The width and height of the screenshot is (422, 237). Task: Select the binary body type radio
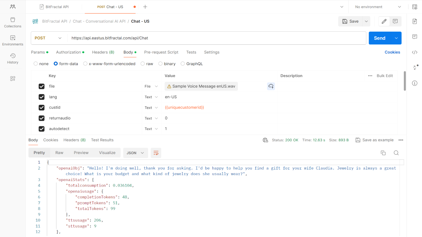coord(161,64)
